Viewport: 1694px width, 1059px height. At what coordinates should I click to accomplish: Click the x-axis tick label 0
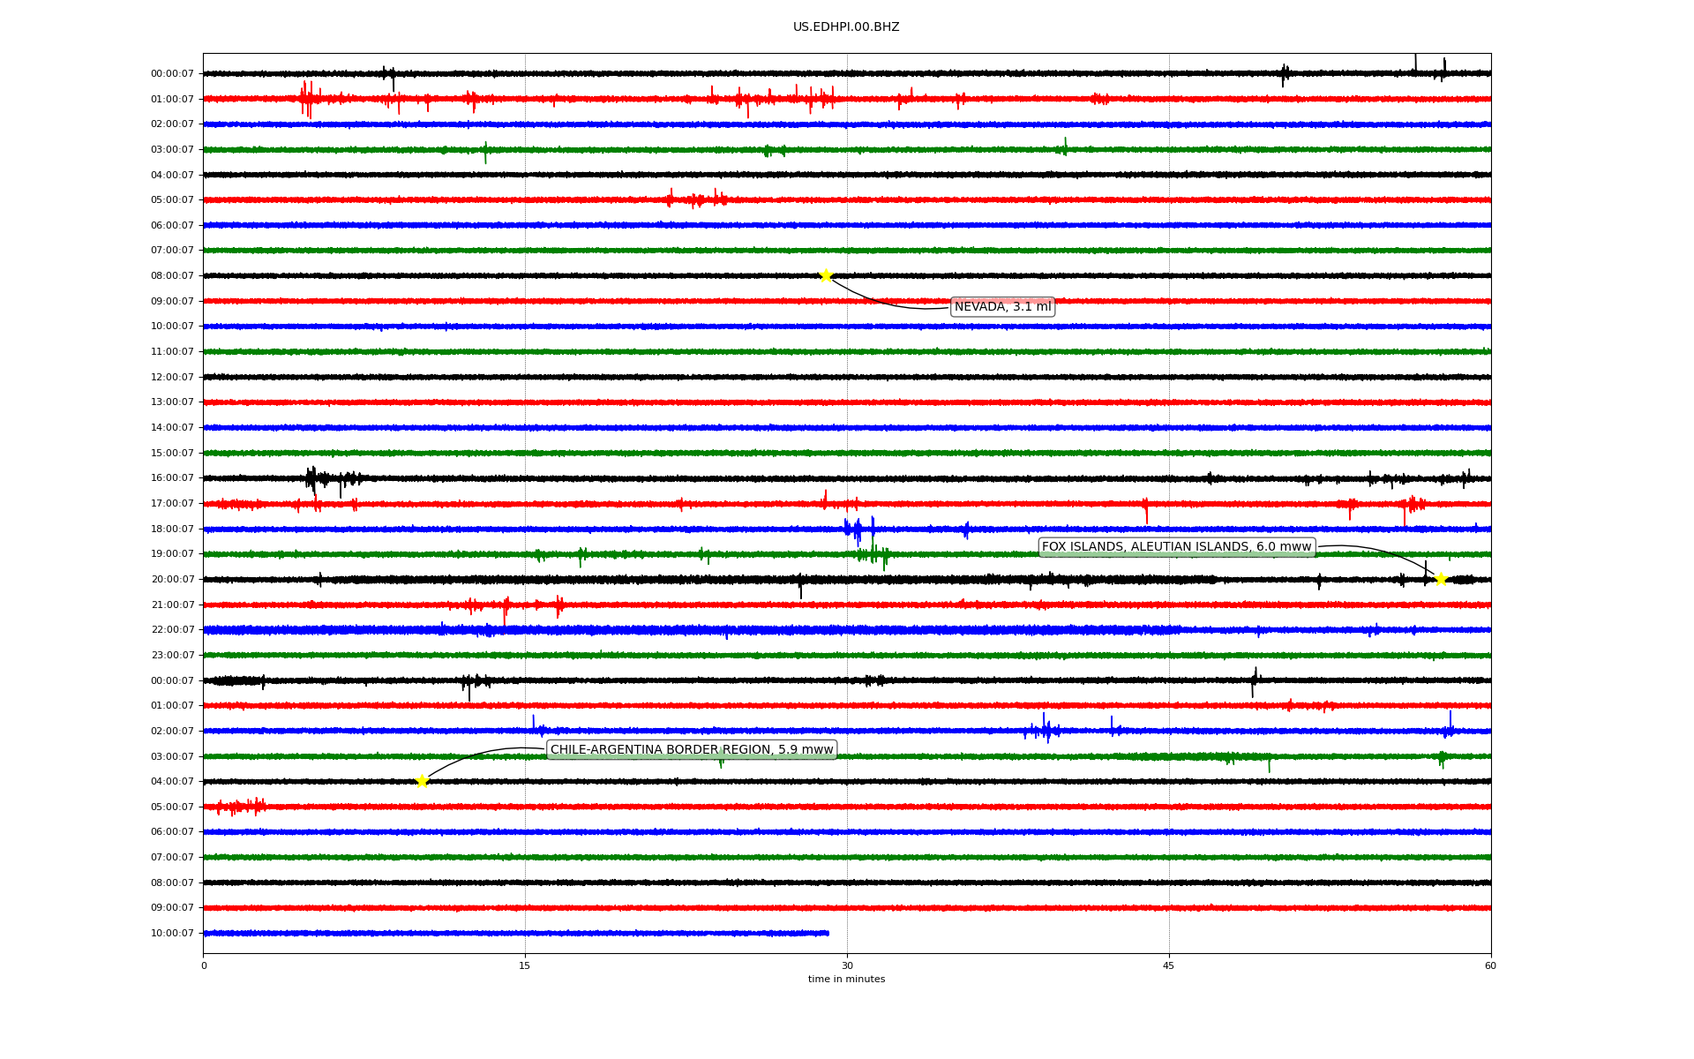point(204,965)
